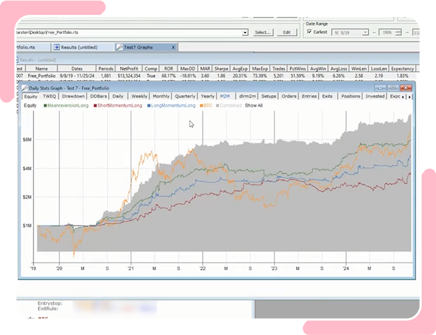Switch to the Daily tab

coord(118,96)
